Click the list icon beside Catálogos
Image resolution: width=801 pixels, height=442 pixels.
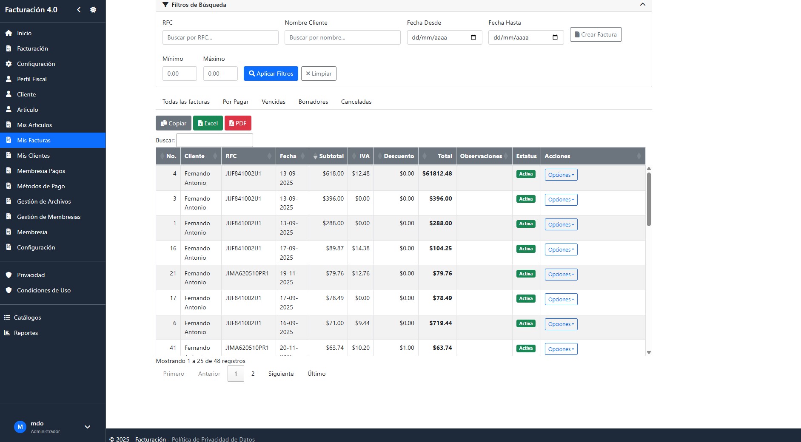tap(7, 317)
